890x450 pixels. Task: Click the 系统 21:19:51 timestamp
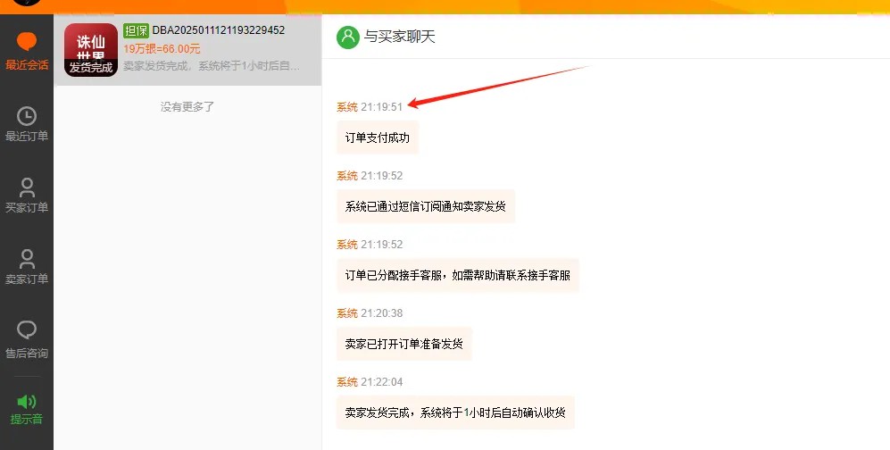click(370, 106)
